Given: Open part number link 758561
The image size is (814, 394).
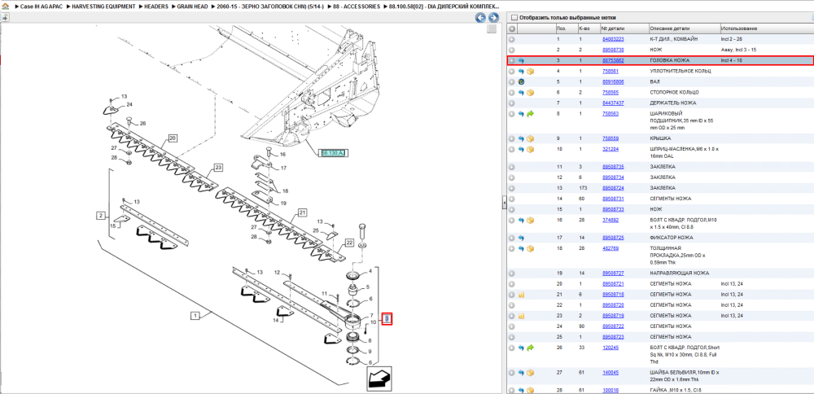Looking at the screenshot, I should [x=610, y=71].
